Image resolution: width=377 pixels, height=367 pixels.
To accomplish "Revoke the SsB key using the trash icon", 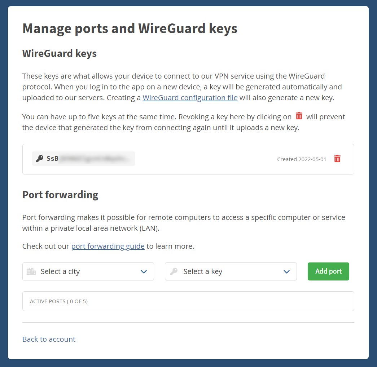I will click(x=337, y=159).
